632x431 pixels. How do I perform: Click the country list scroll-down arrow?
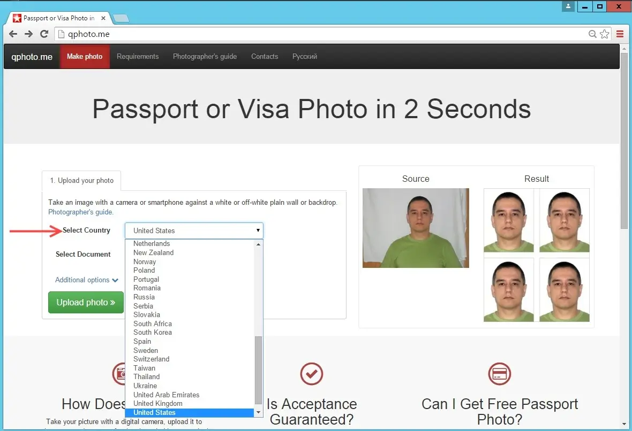(x=258, y=412)
